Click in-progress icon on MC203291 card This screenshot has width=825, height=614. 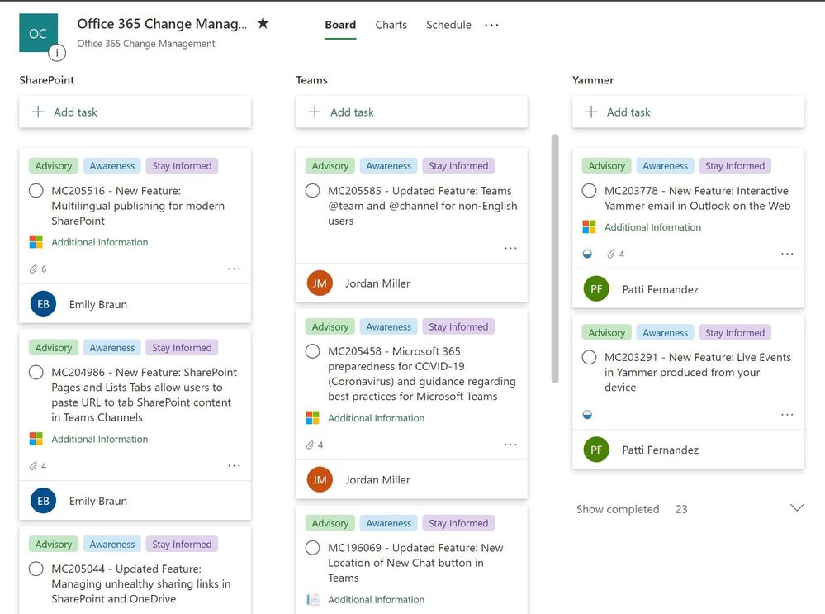(x=588, y=414)
